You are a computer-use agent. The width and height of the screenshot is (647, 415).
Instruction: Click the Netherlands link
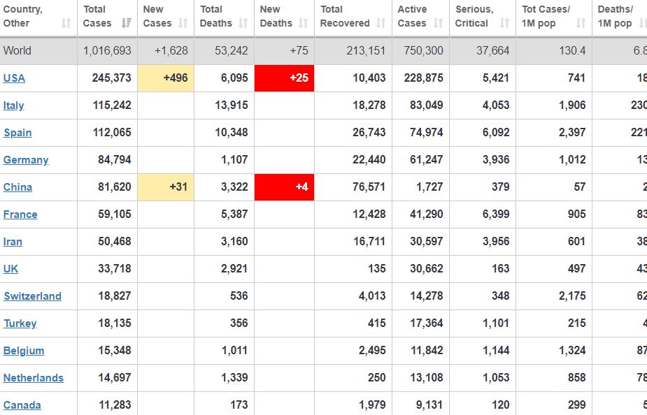pos(33,378)
